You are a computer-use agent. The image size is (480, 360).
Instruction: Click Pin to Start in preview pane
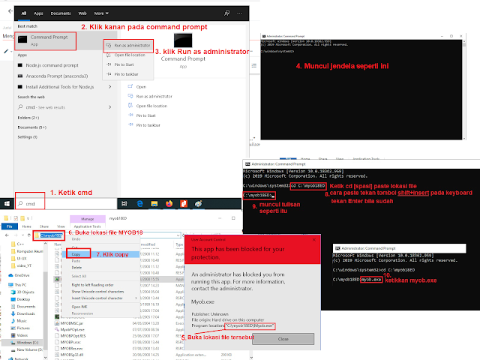(142, 115)
